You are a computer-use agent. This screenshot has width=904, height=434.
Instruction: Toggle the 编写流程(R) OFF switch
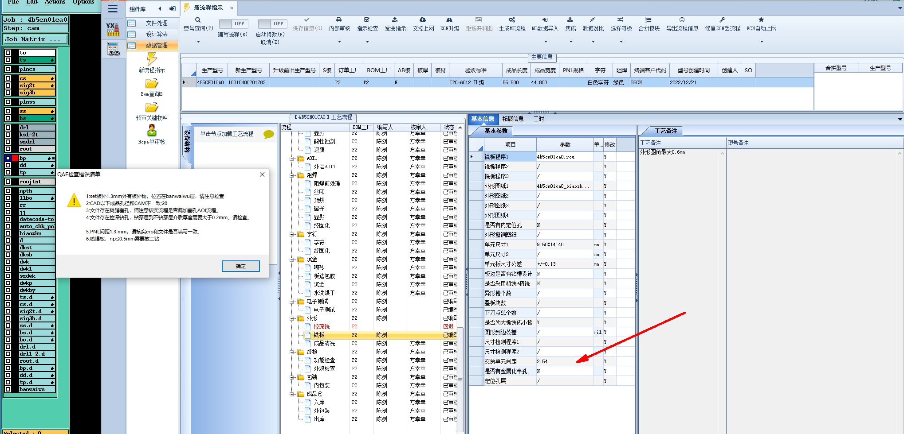(x=233, y=24)
